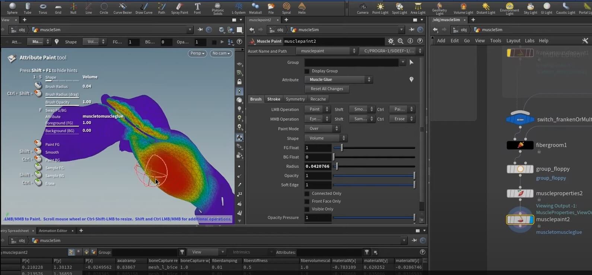This screenshot has height=275, width=592.
Task: Click the FG Float input field
Action: tap(318, 148)
